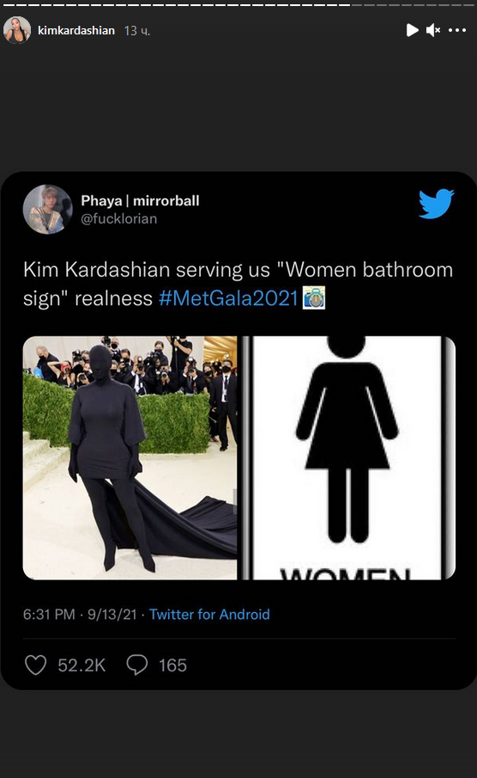Click the @fucklorian handle
This screenshot has height=778, width=477.
click(119, 219)
